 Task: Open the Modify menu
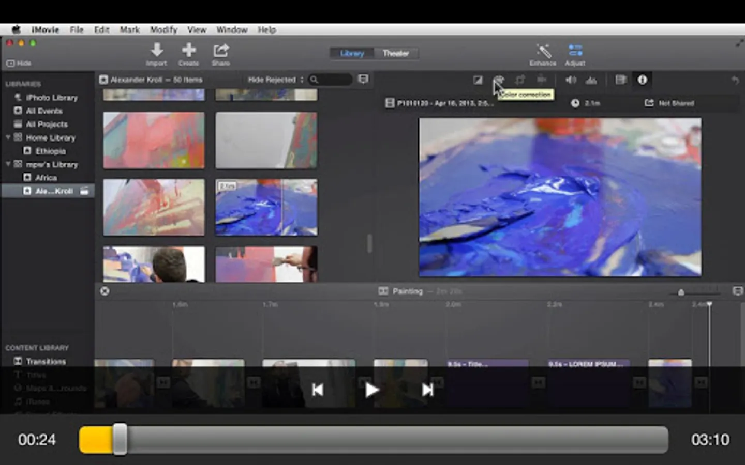[x=163, y=29]
